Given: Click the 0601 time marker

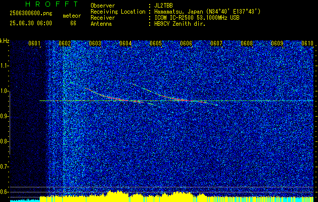Looking at the screenshot, I should (34, 43).
